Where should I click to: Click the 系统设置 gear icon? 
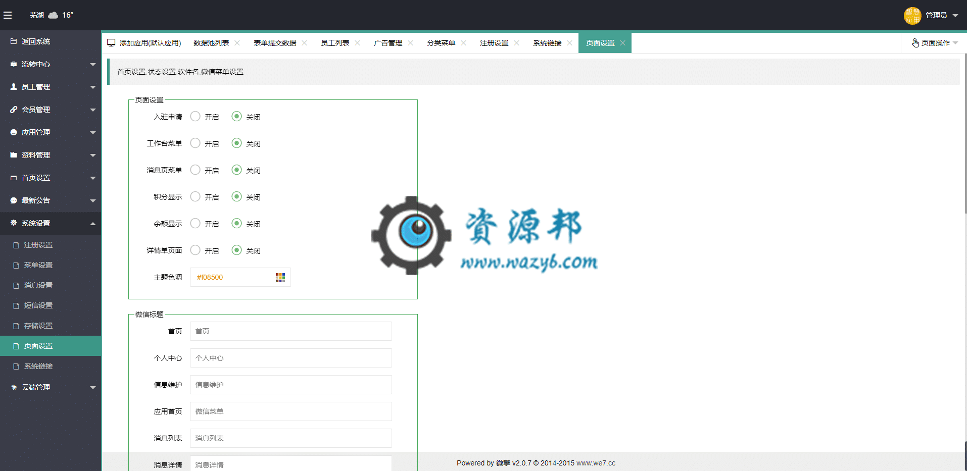coord(14,223)
